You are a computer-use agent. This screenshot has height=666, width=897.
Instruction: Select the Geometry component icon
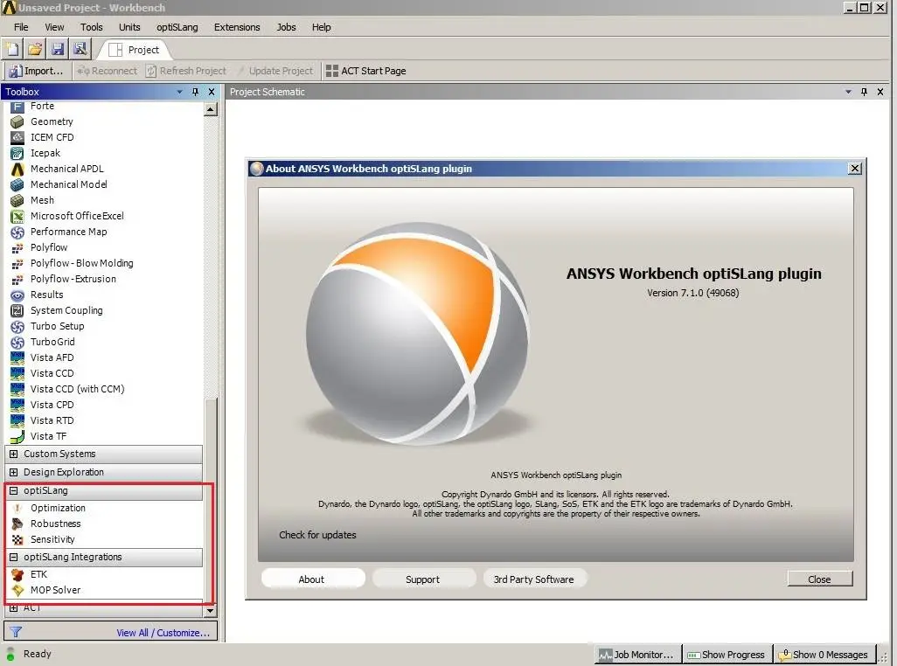click(x=17, y=121)
